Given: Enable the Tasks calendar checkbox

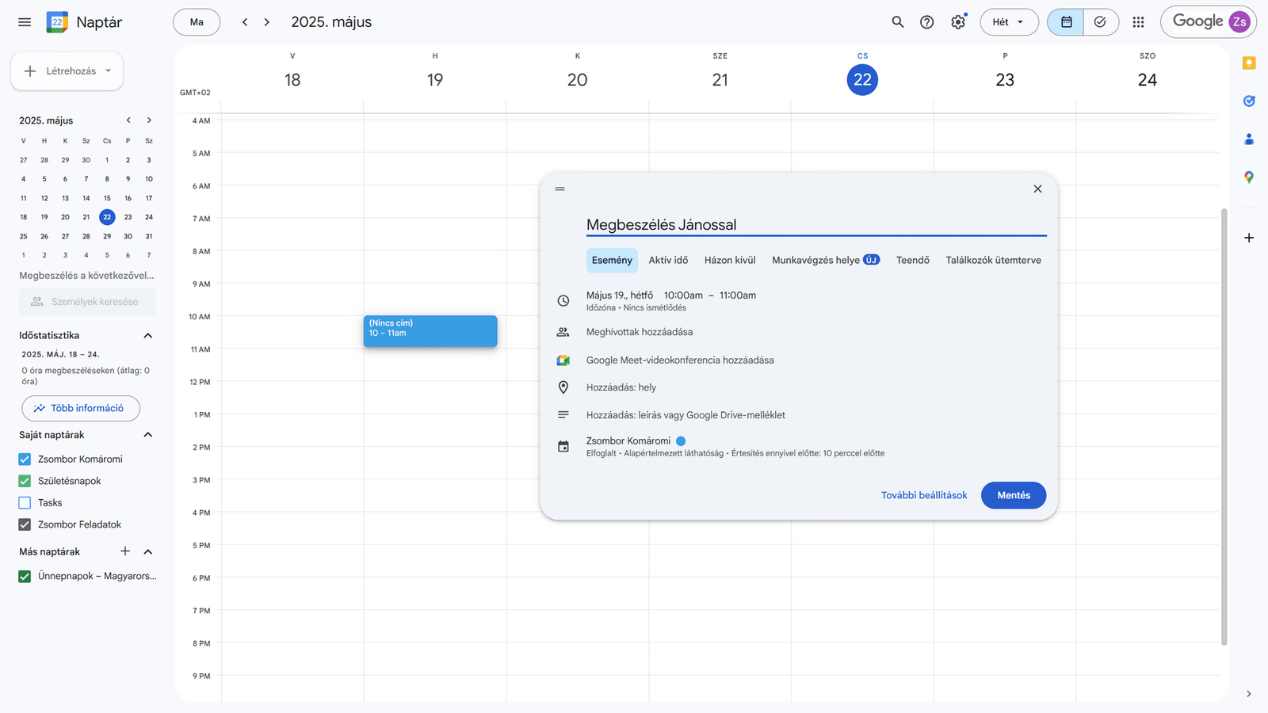Looking at the screenshot, I should [x=25, y=503].
